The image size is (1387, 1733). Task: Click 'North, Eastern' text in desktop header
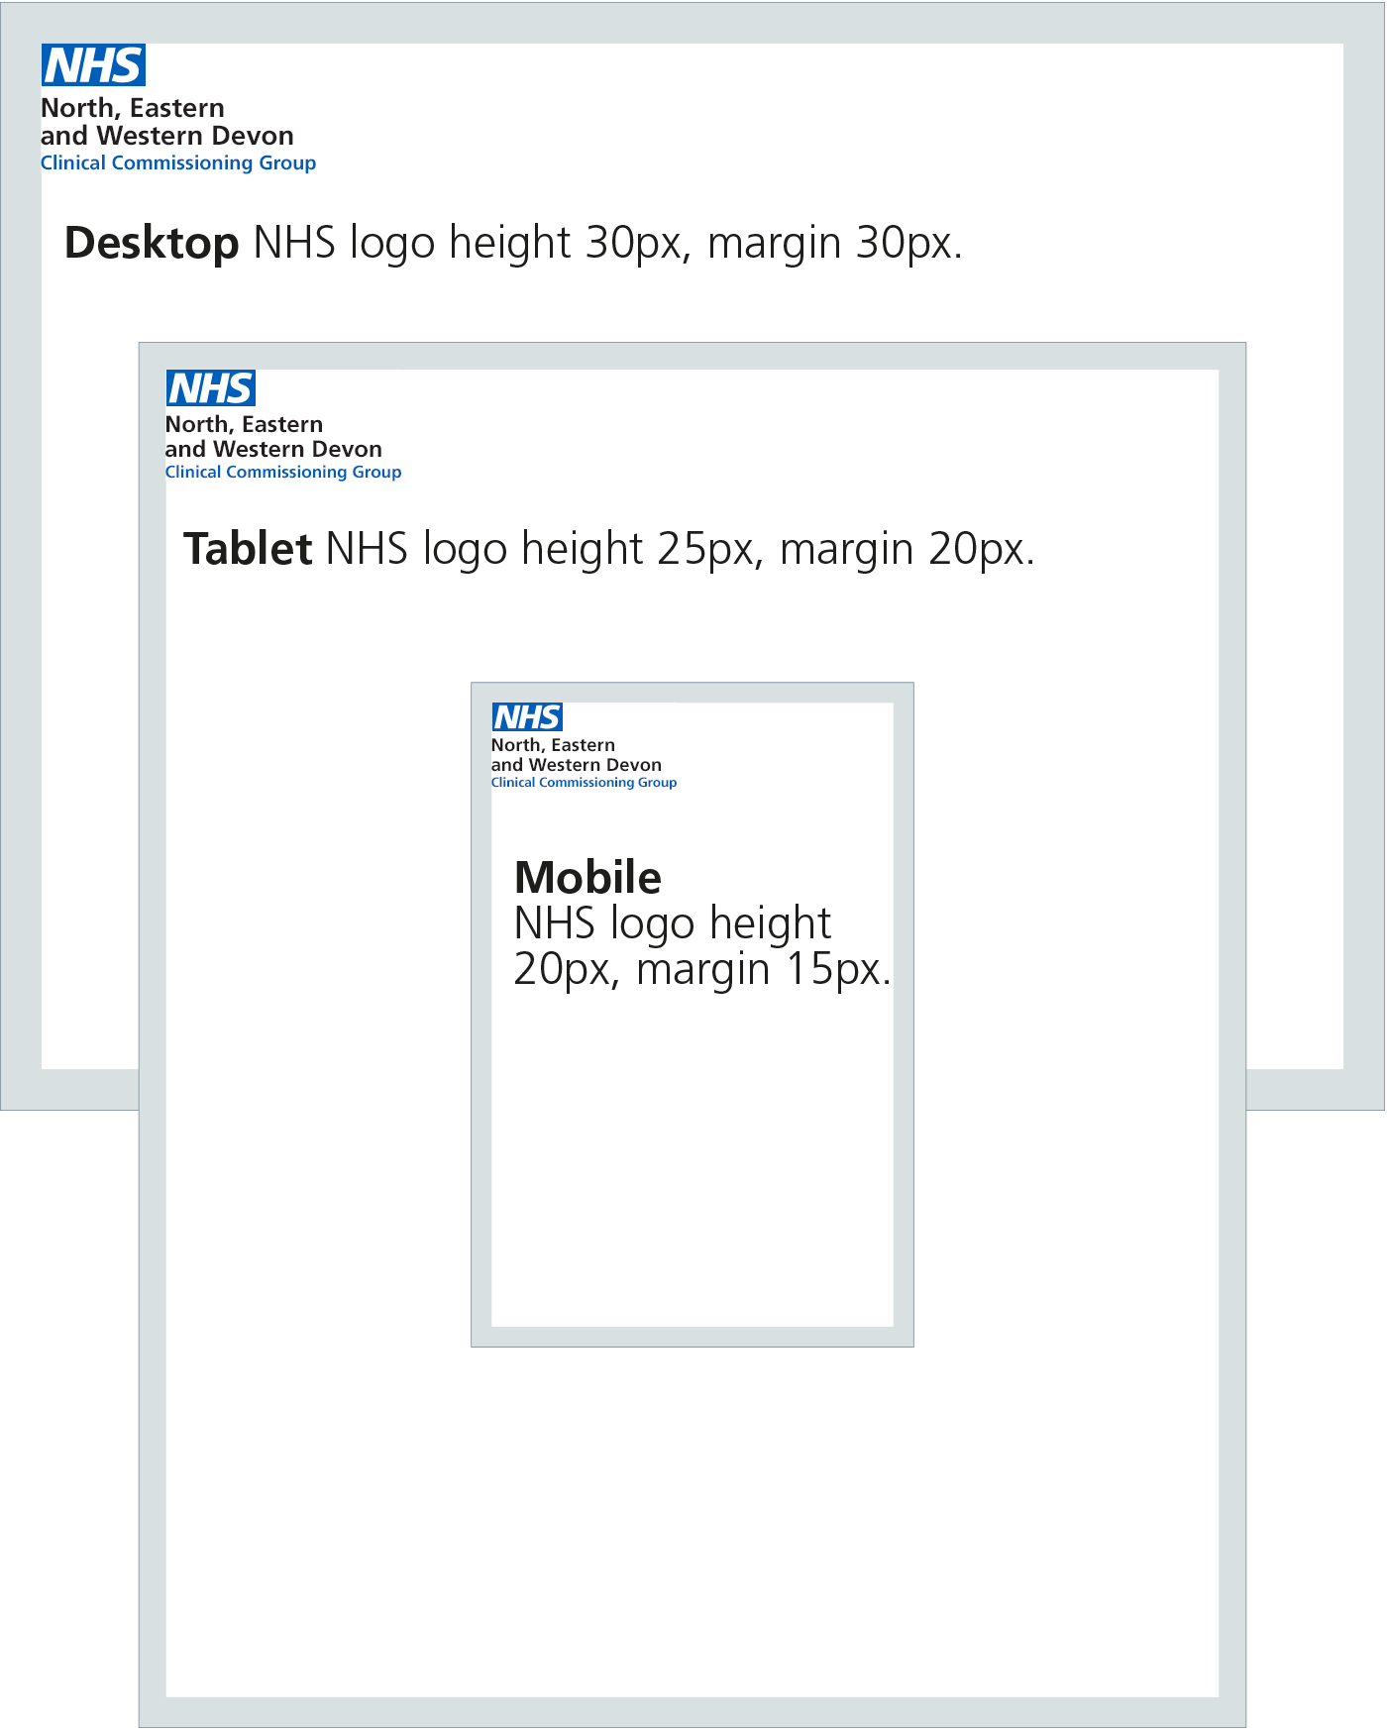(x=133, y=108)
